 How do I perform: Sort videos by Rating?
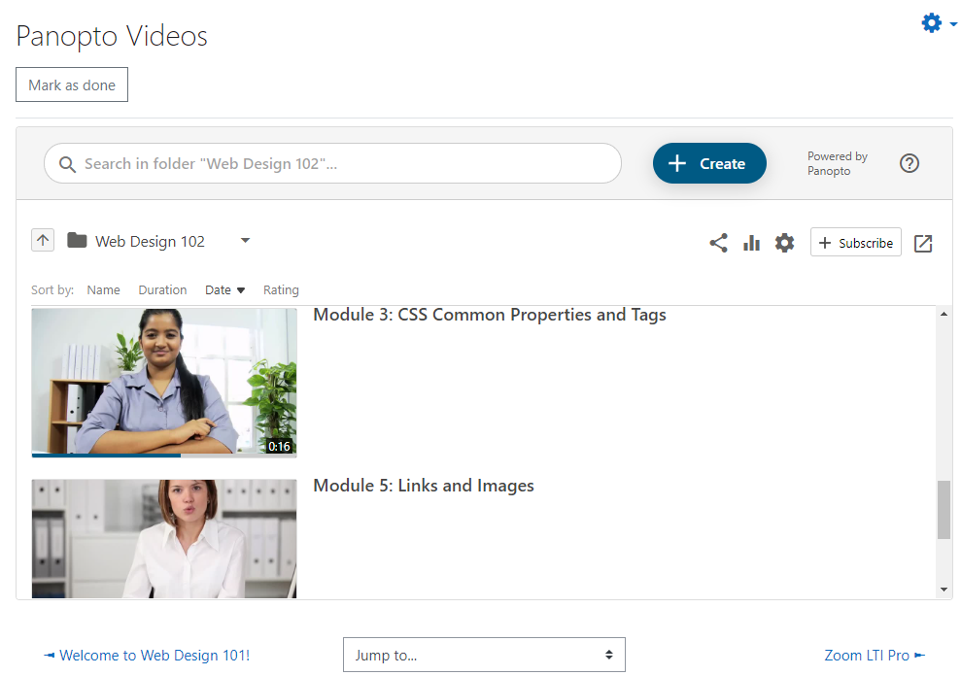click(282, 289)
